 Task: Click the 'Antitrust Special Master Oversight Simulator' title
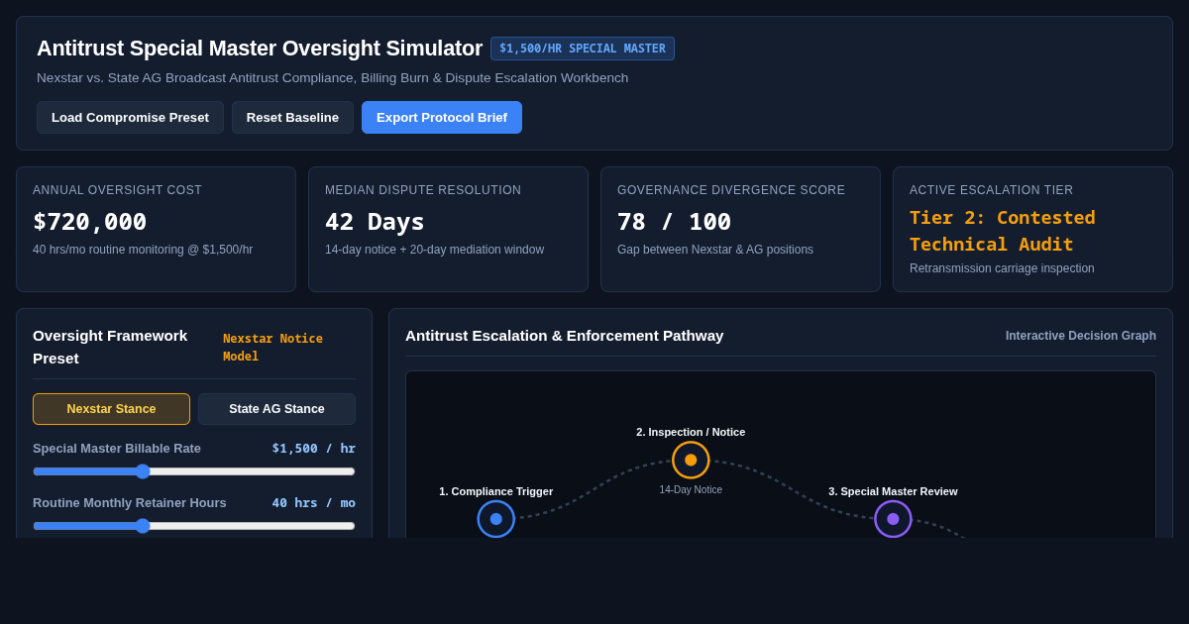tap(260, 49)
